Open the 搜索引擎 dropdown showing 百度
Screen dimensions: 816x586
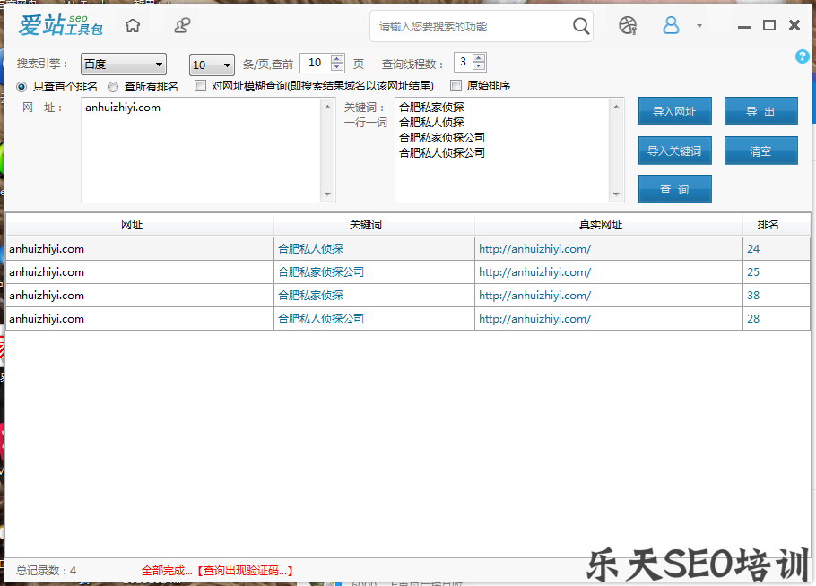pos(123,64)
